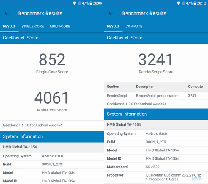Screen dimensions: 208x184
Task: Tap 'System Information' header on right screen
Action: (127, 114)
